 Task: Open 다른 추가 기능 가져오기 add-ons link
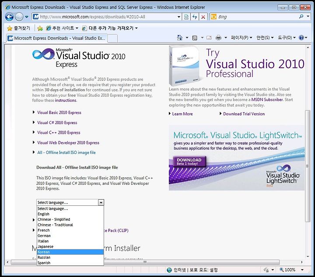pyautogui.click(x=110, y=28)
